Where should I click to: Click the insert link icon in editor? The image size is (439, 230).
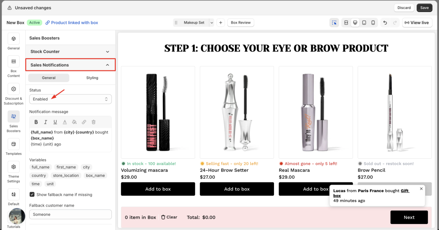84,122
